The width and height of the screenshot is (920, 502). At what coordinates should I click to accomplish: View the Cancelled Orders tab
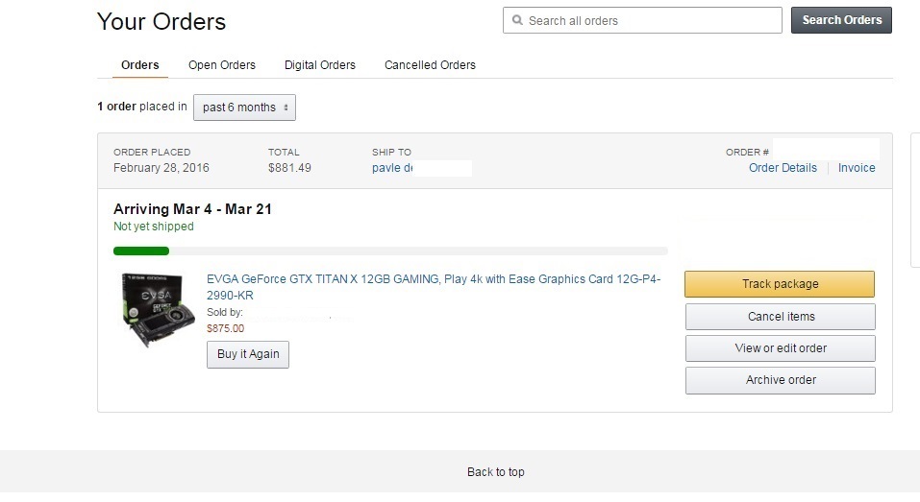(x=430, y=65)
